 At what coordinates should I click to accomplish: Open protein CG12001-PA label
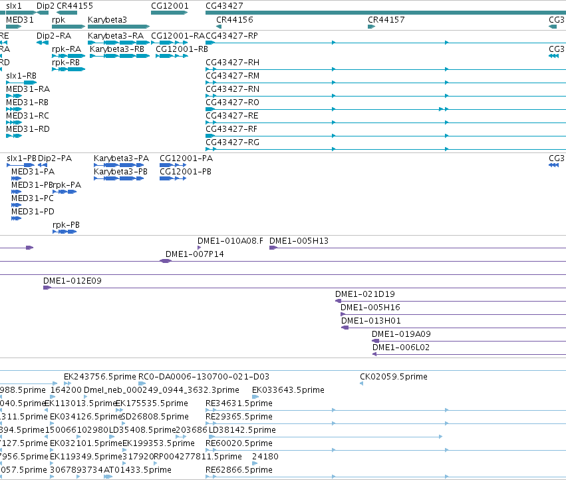coord(186,158)
